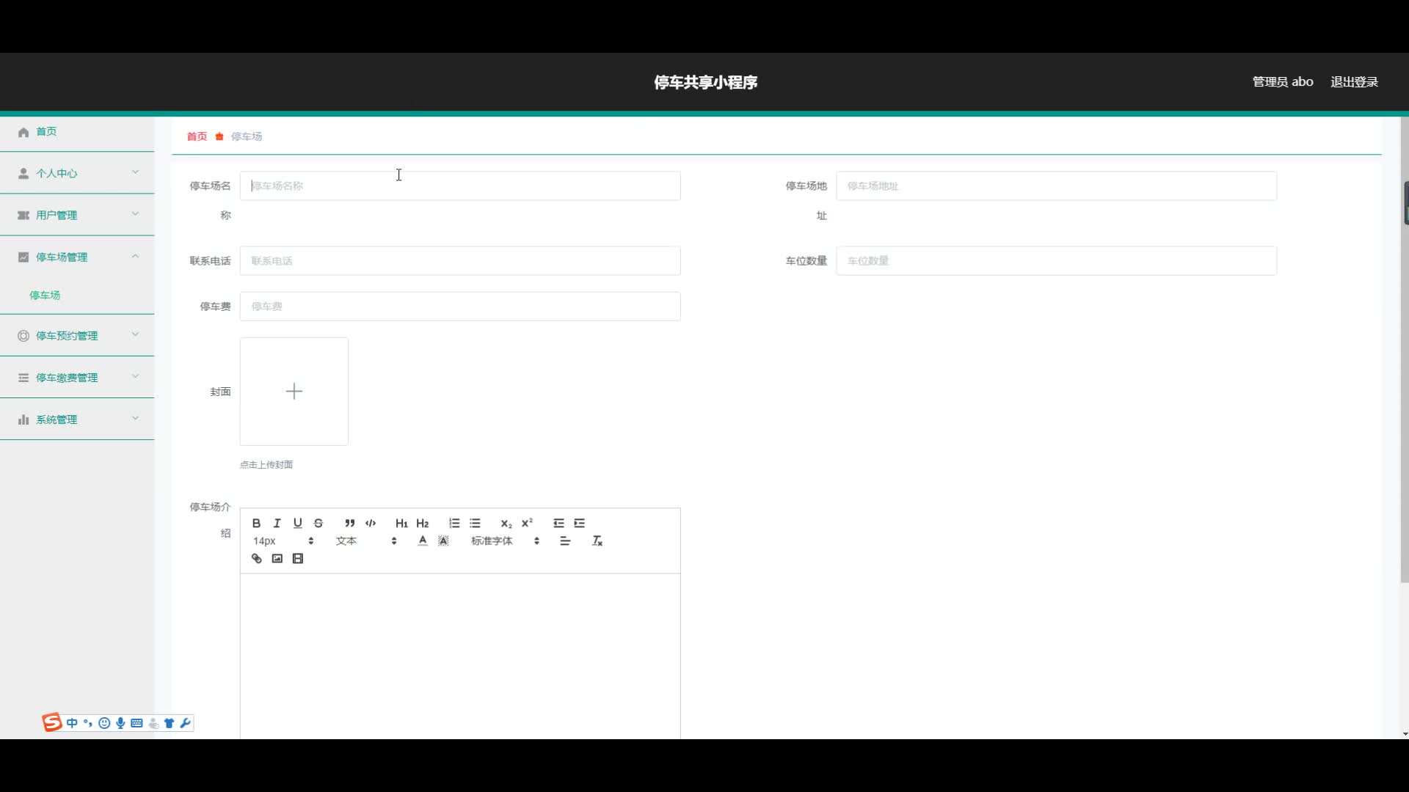Image resolution: width=1409 pixels, height=792 pixels.
Task: Click 退出登录 to log out
Action: click(1354, 82)
